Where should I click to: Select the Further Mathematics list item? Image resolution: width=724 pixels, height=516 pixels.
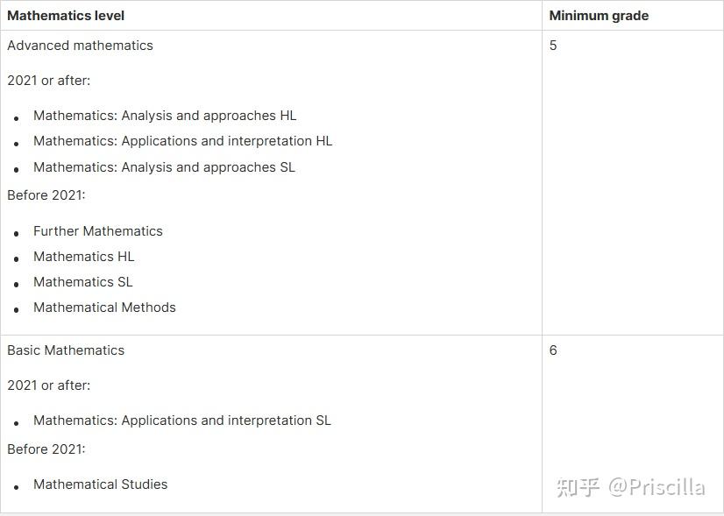[x=98, y=231]
